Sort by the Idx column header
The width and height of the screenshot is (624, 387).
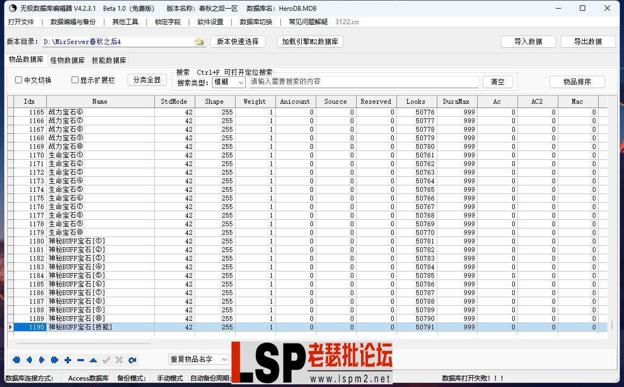click(x=30, y=102)
